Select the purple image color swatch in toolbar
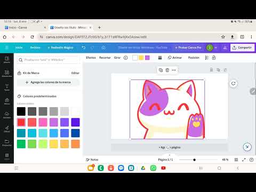256x192 pixels. click(147, 58)
